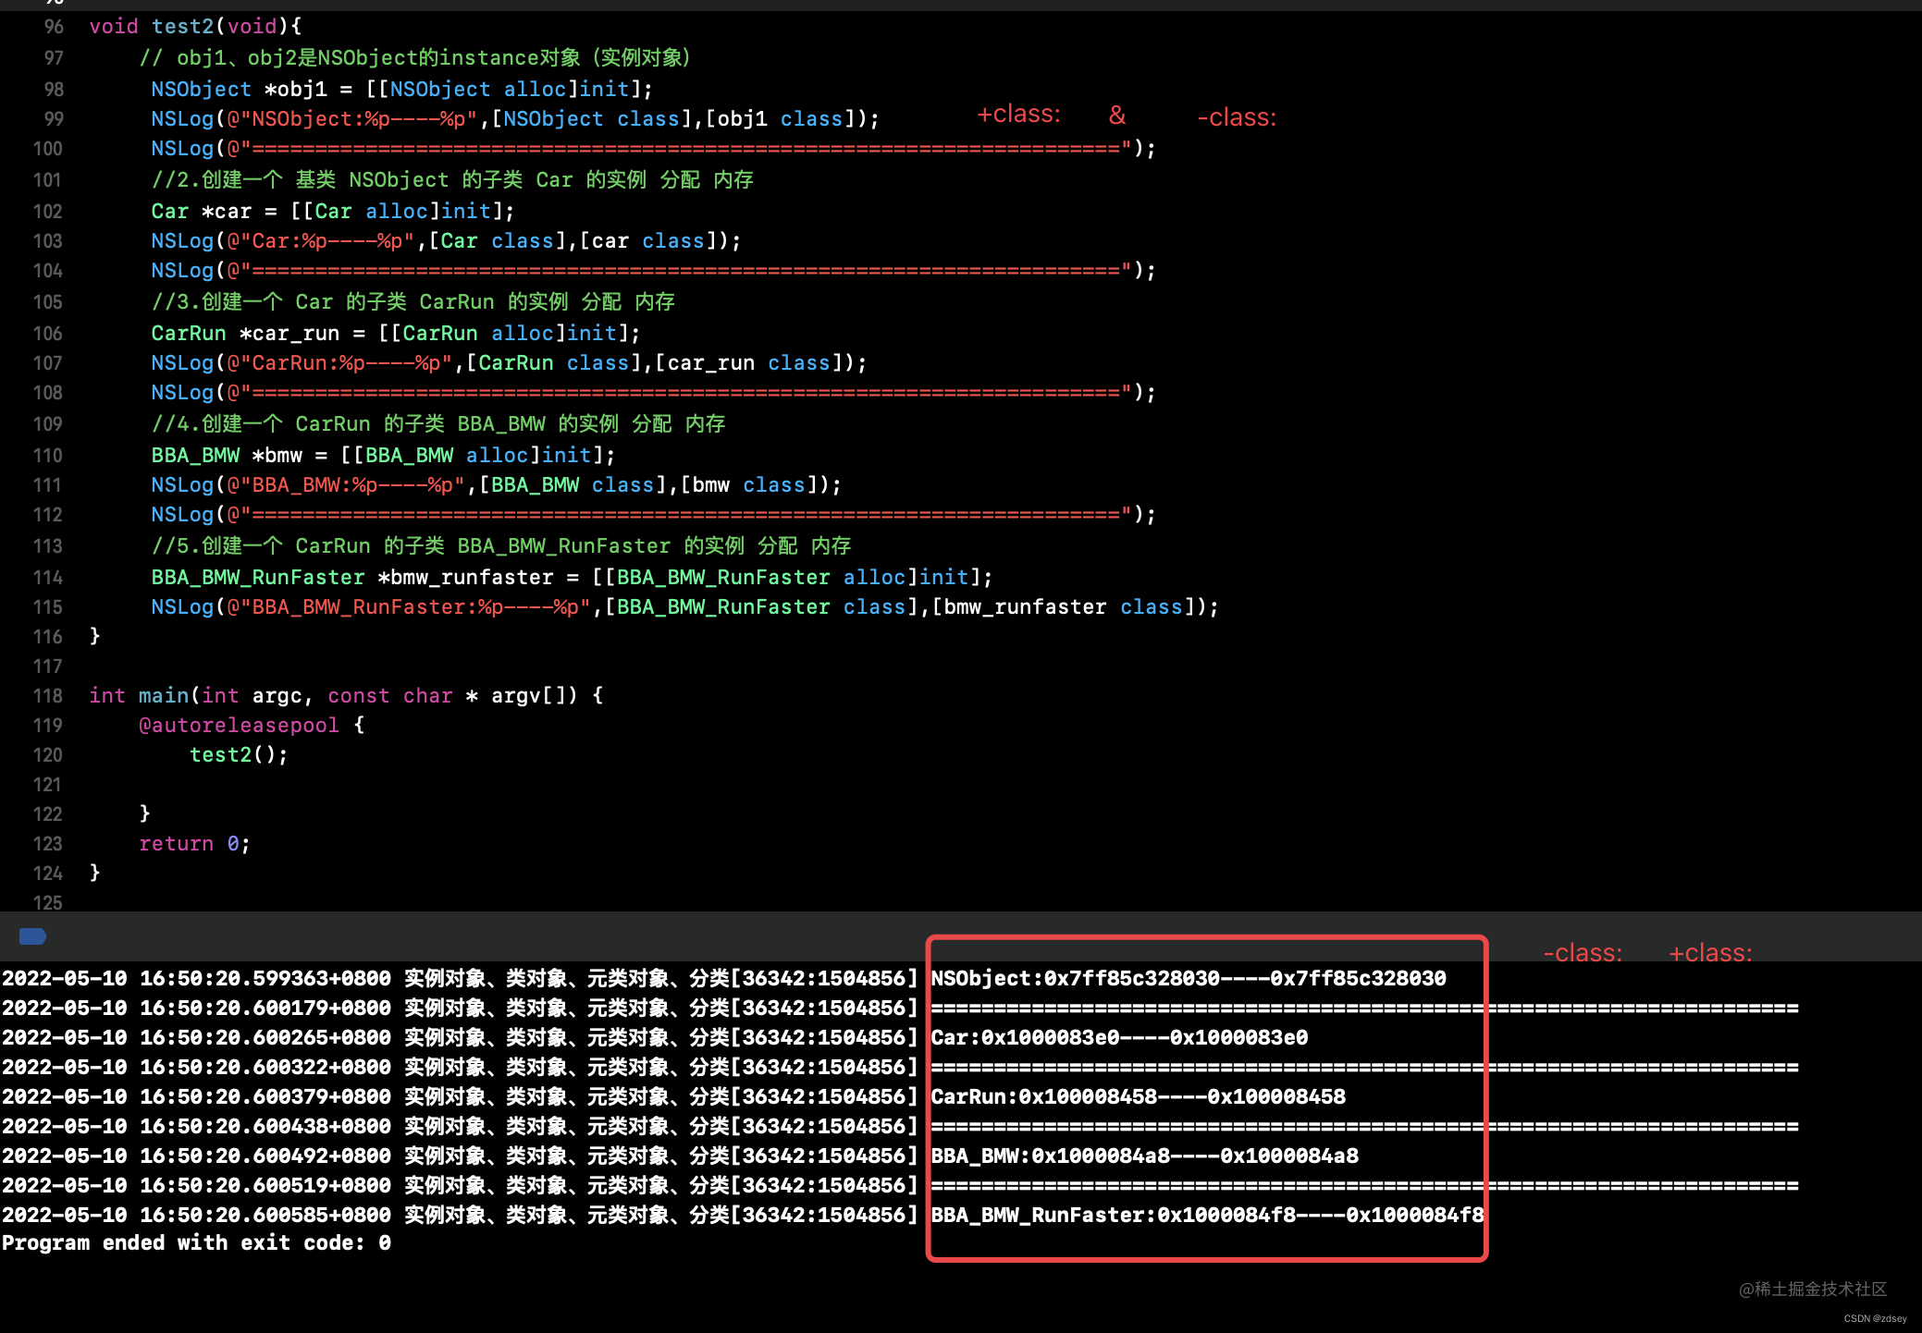Set breakpoint at line number 102
The width and height of the screenshot is (1922, 1333).
point(48,212)
